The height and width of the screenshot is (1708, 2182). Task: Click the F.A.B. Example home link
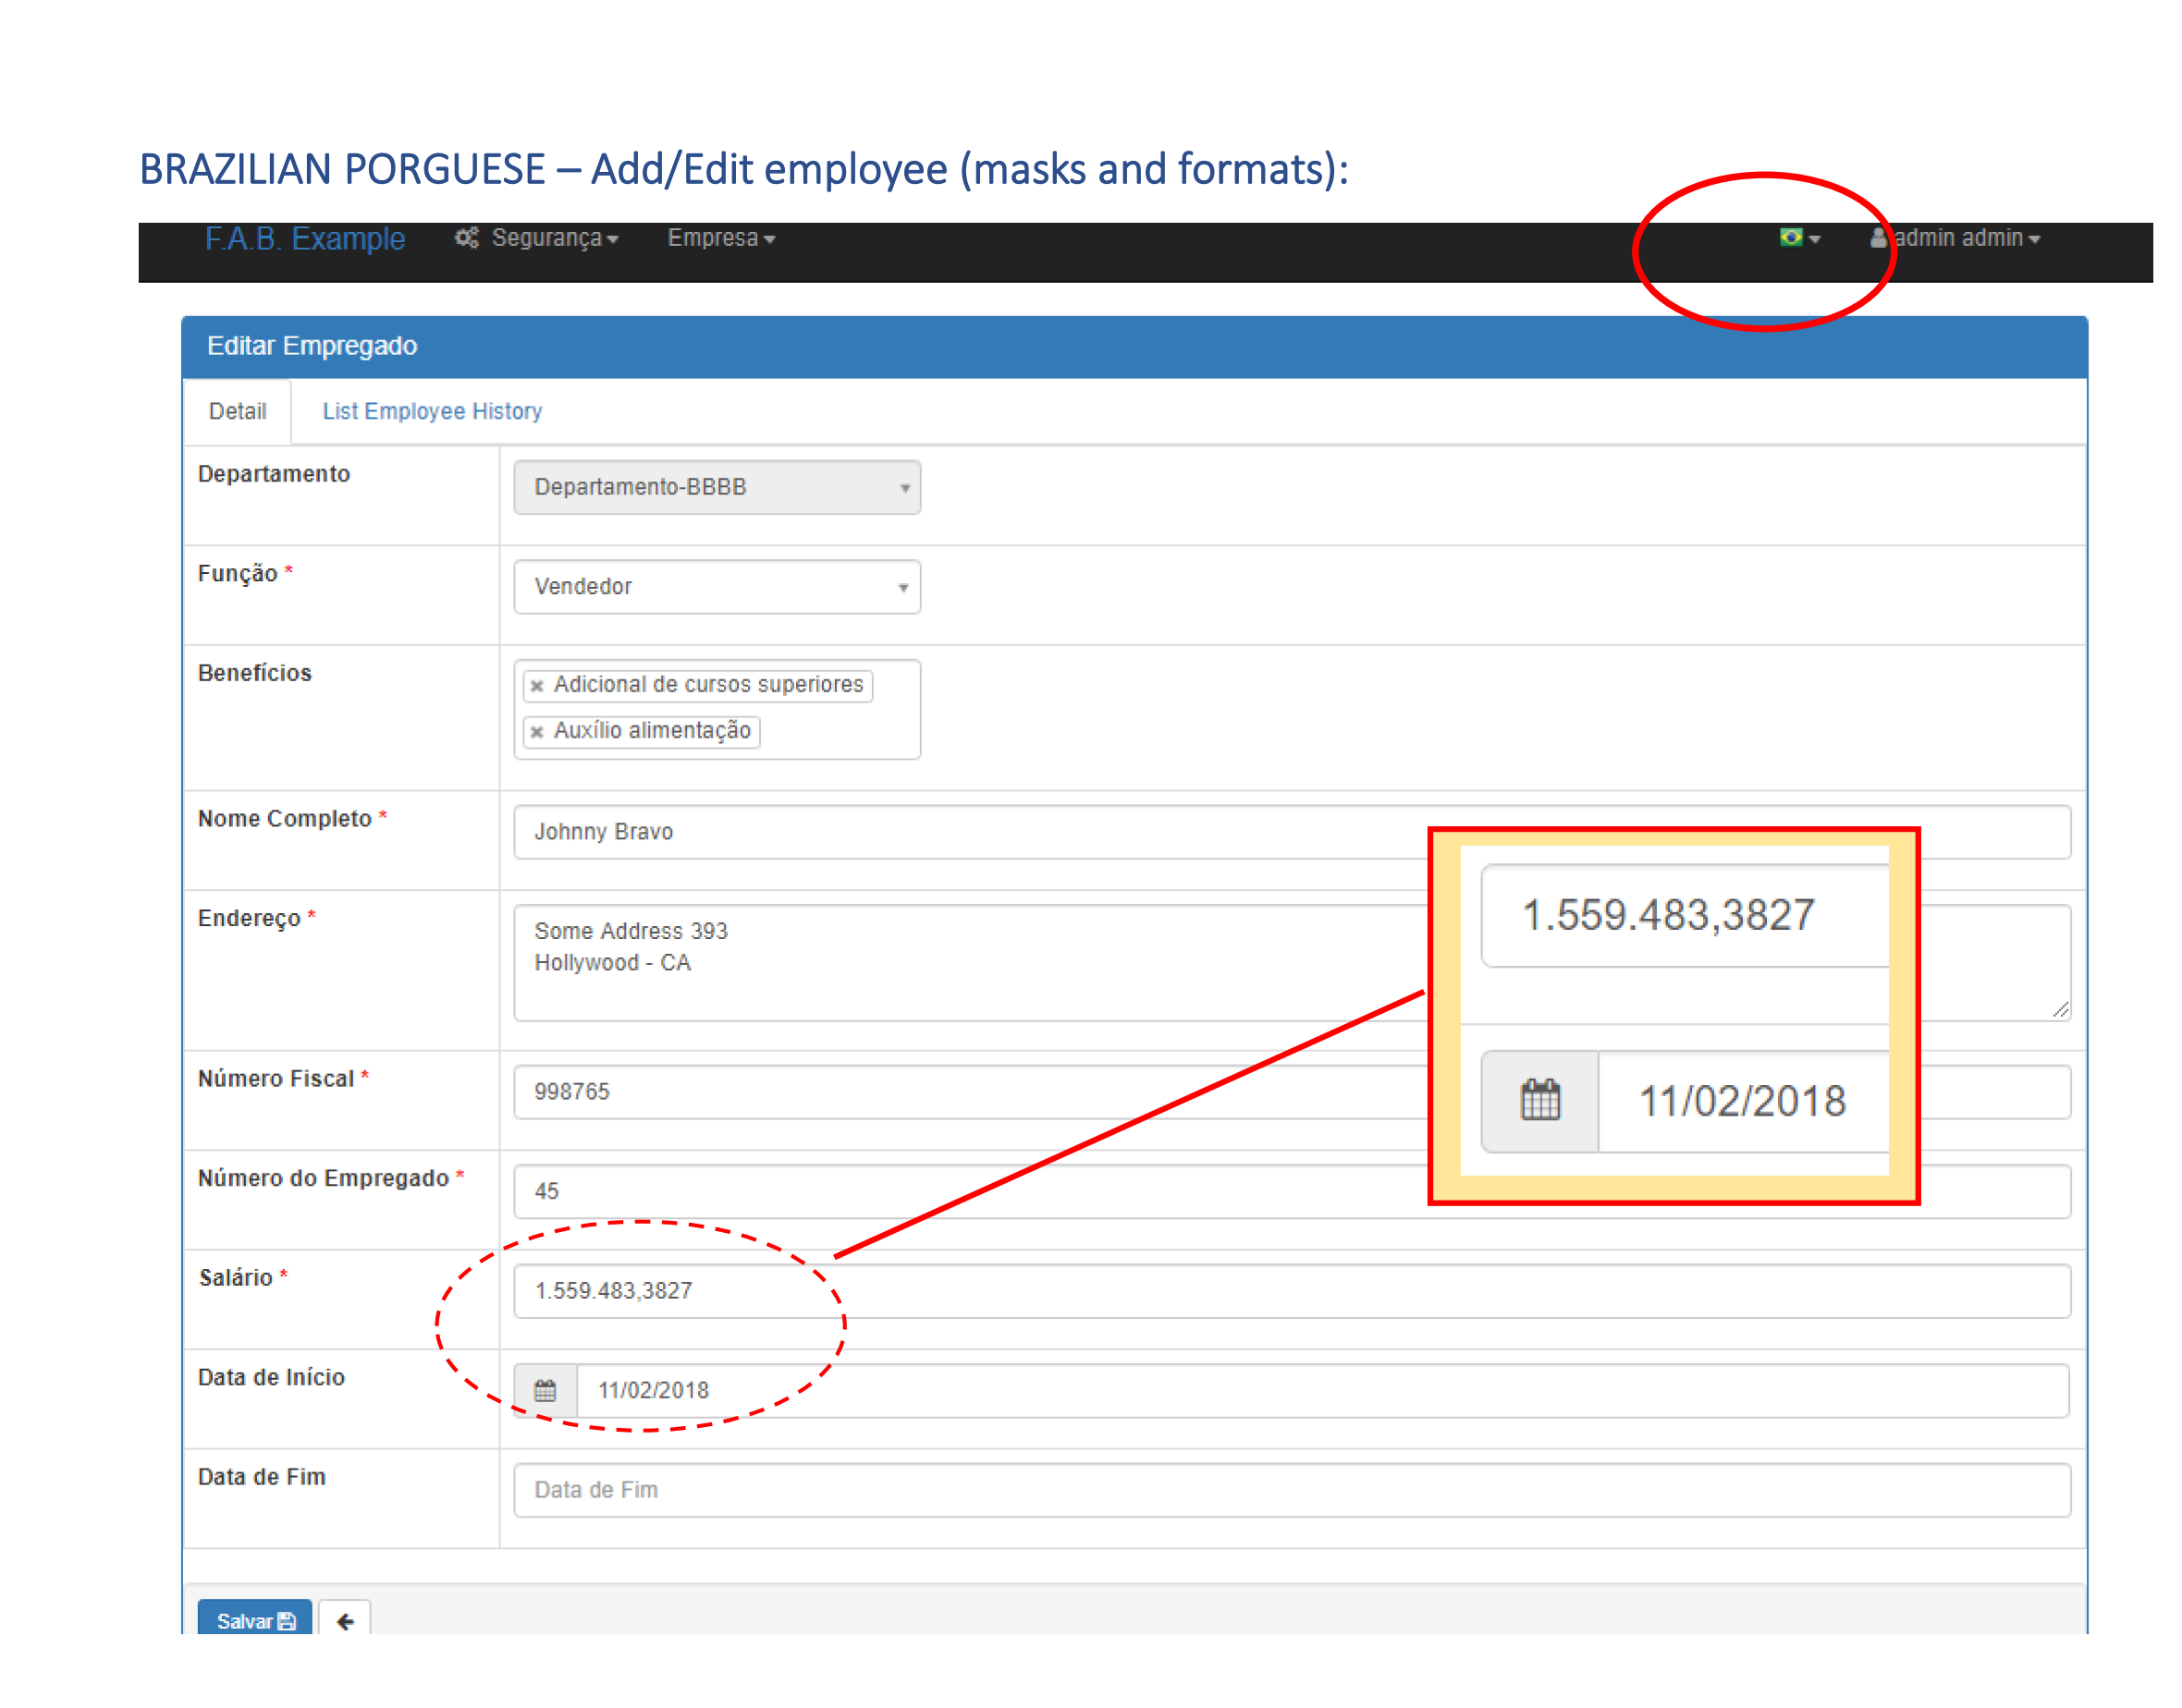(305, 238)
